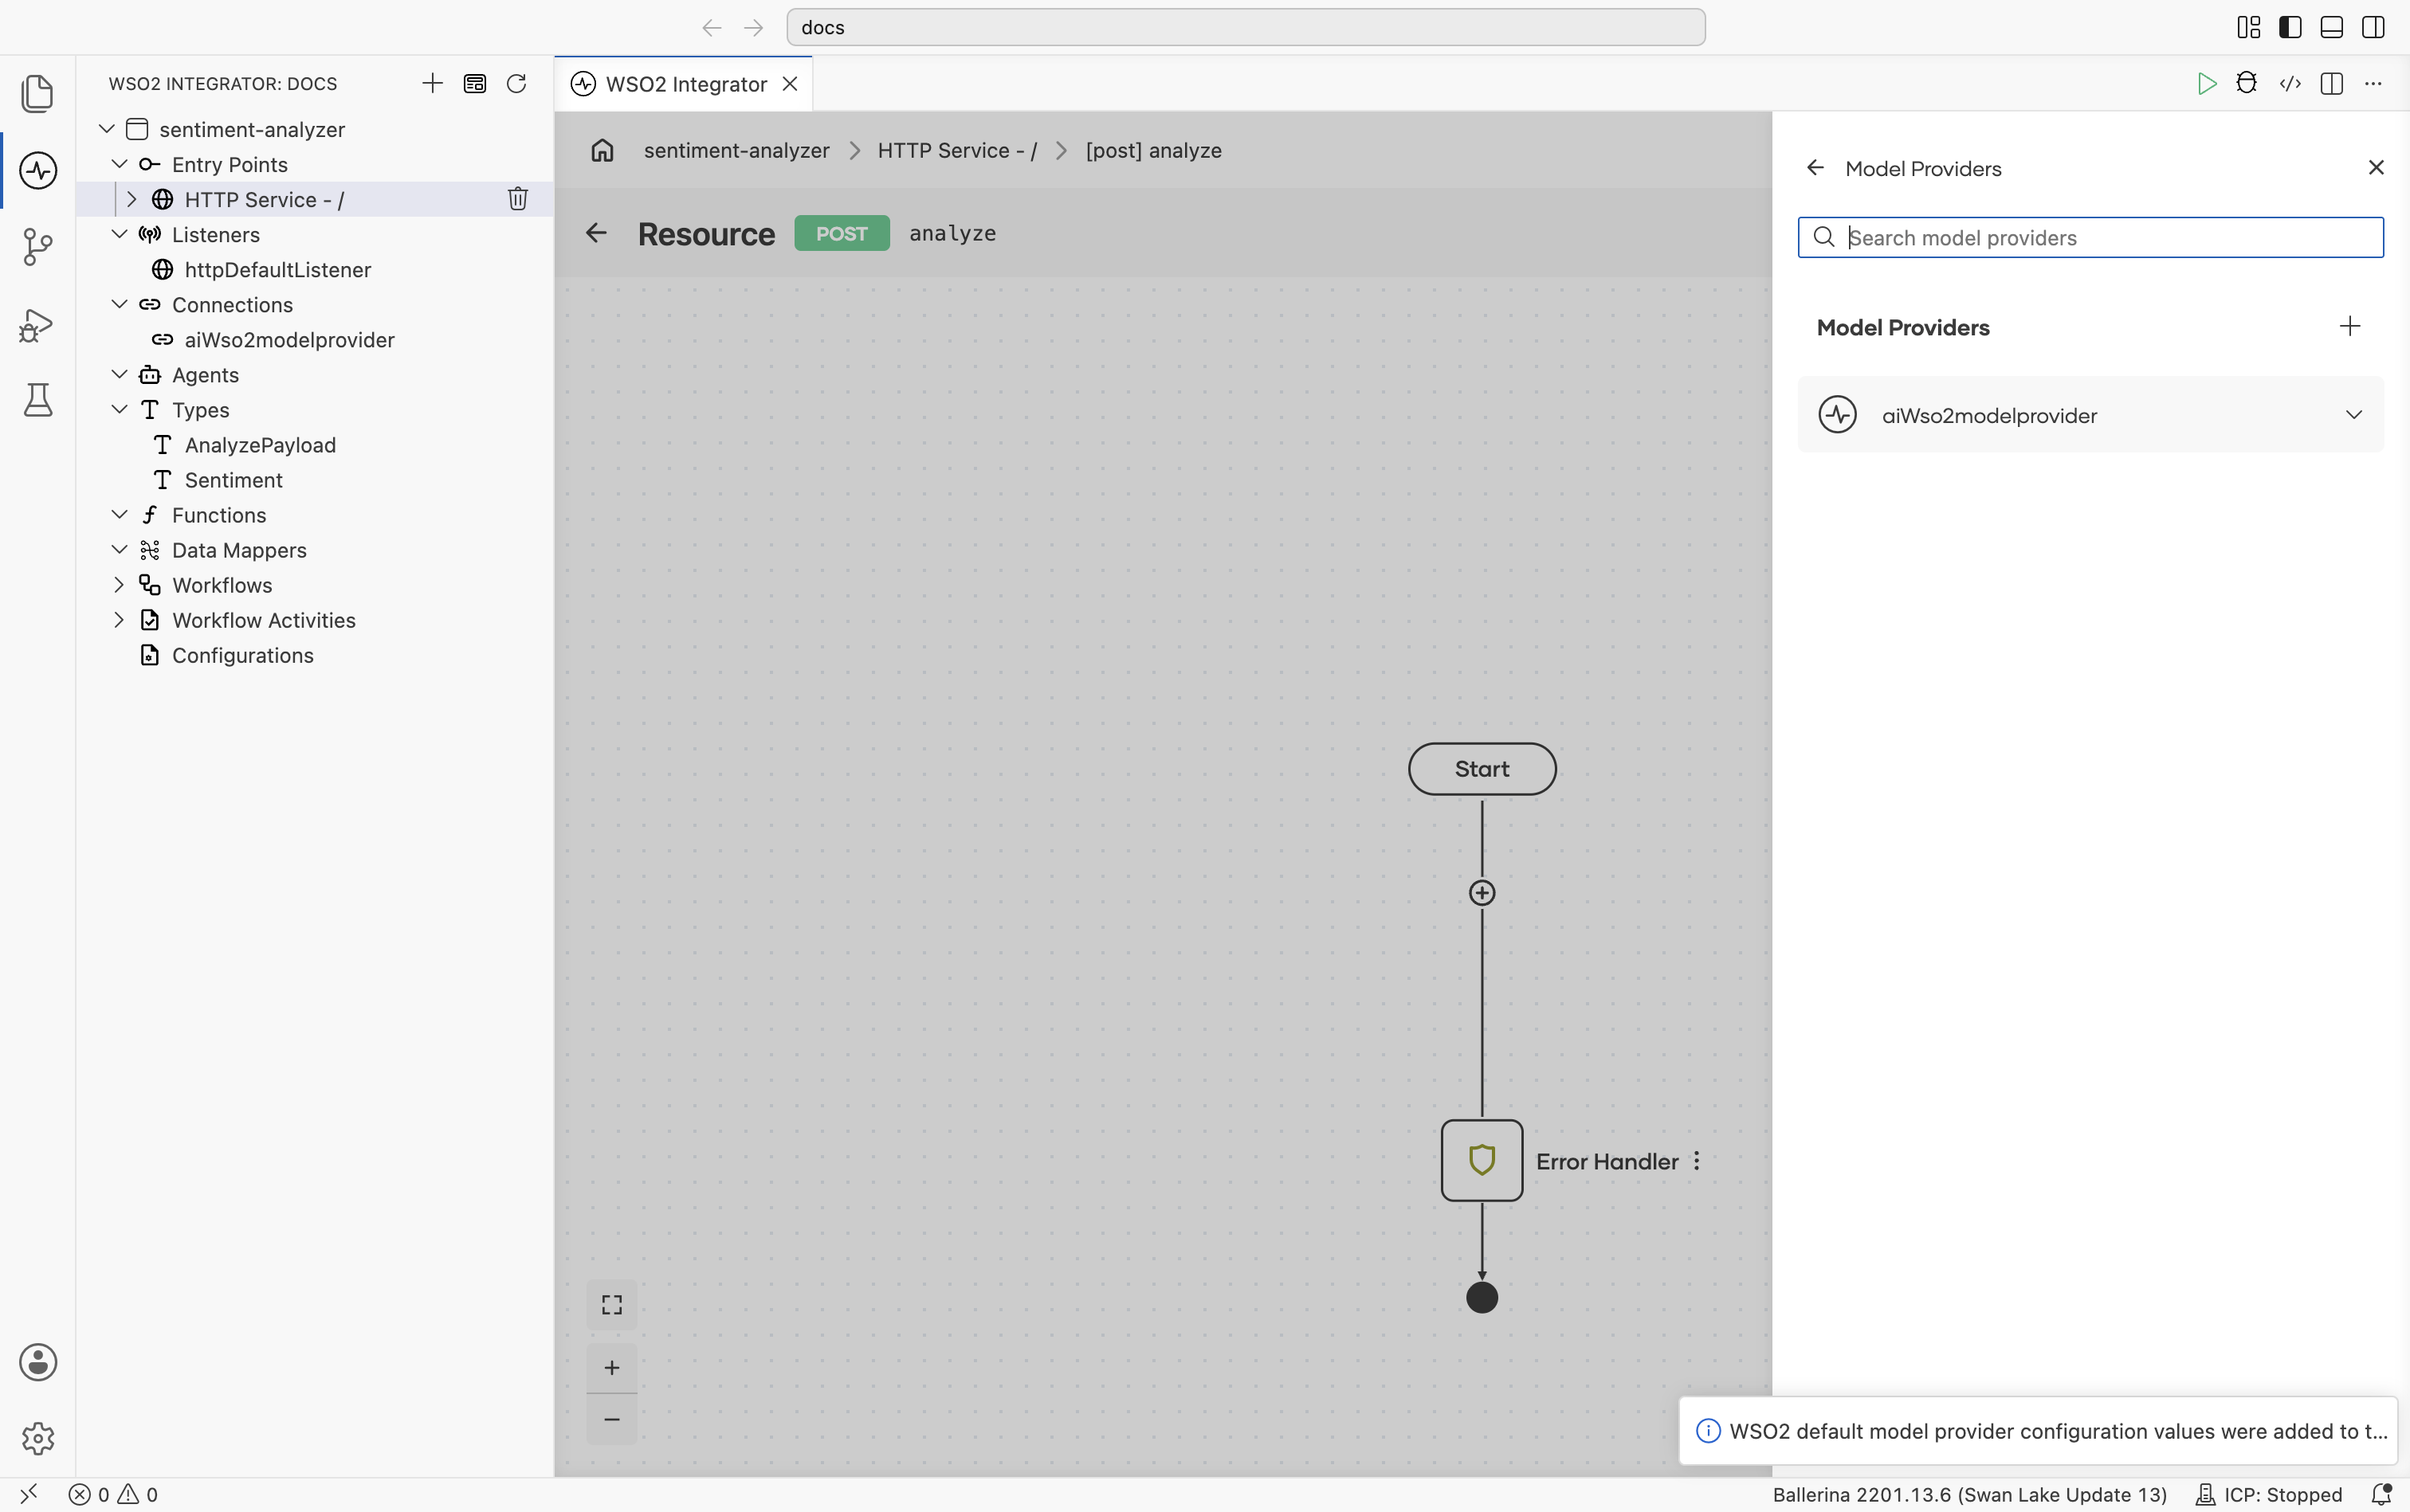The height and width of the screenshot is (1512, 2410).
Task: Delete the HTTP Service entry
Action: [x=517, y=199]
